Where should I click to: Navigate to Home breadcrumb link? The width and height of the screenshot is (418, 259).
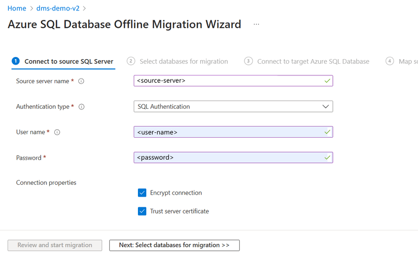(x=17, y=8)
